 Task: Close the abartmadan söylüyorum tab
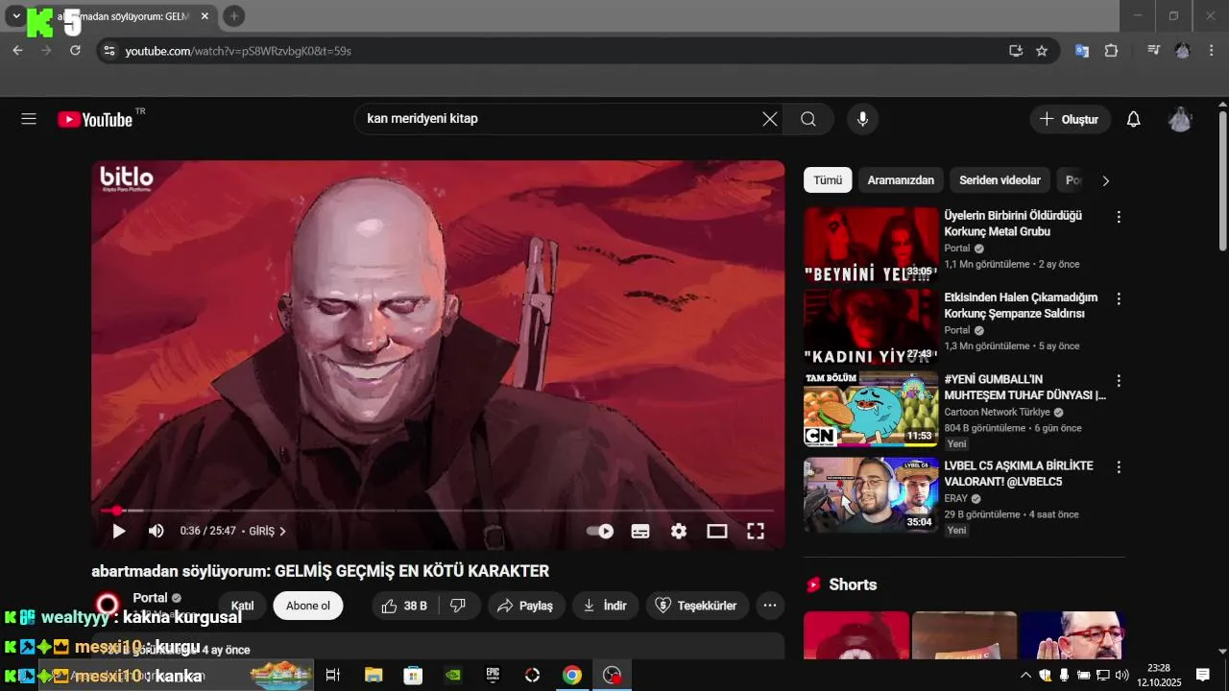pyautogui.click(x=205, y=16)
